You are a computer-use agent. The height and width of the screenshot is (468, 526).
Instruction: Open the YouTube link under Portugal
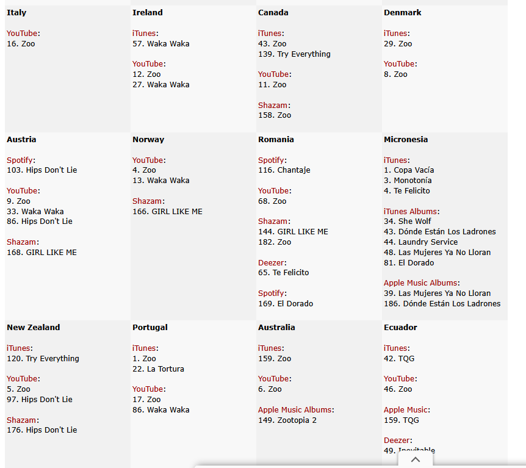pyautogui.click(x=148, y=389)
